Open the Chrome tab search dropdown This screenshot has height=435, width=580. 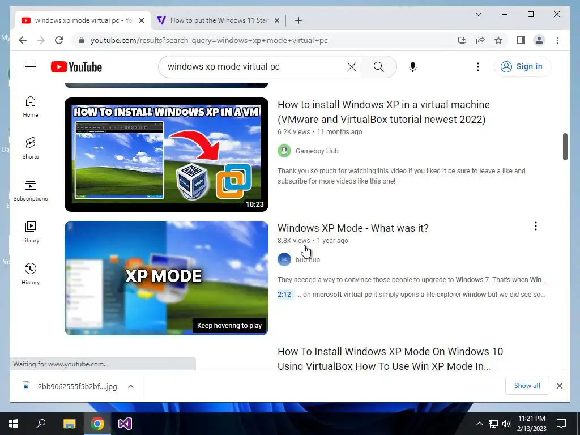click(478, 14)
